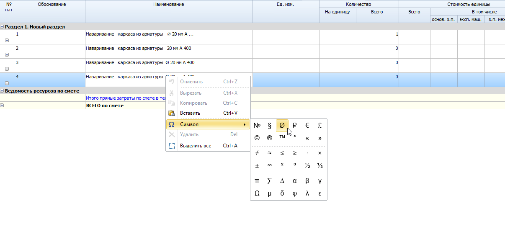Select the Наименование column header
The image size is (505, 237).
[x=169, y=11]
